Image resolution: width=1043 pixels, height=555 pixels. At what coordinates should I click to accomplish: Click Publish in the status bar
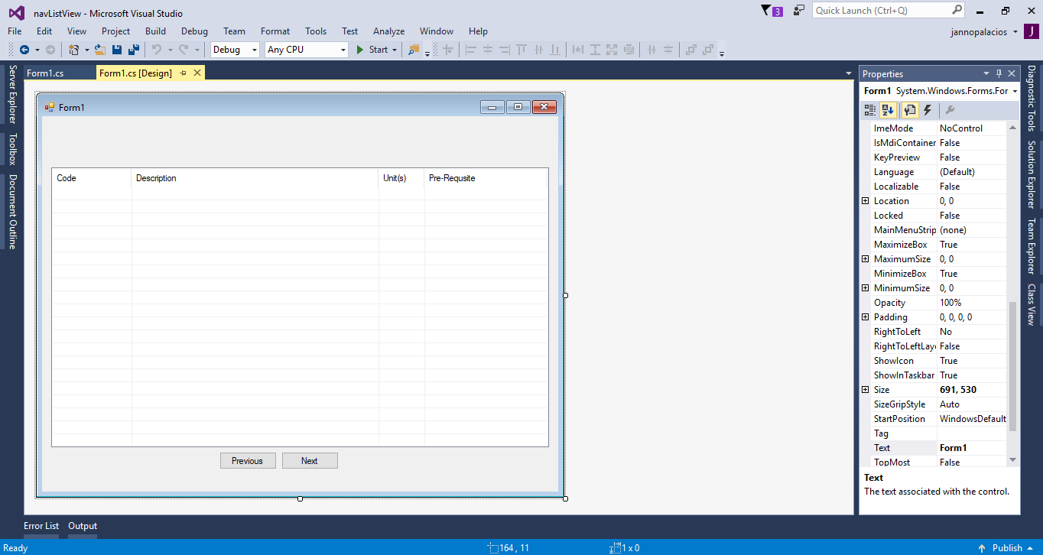pos(1007,548)
